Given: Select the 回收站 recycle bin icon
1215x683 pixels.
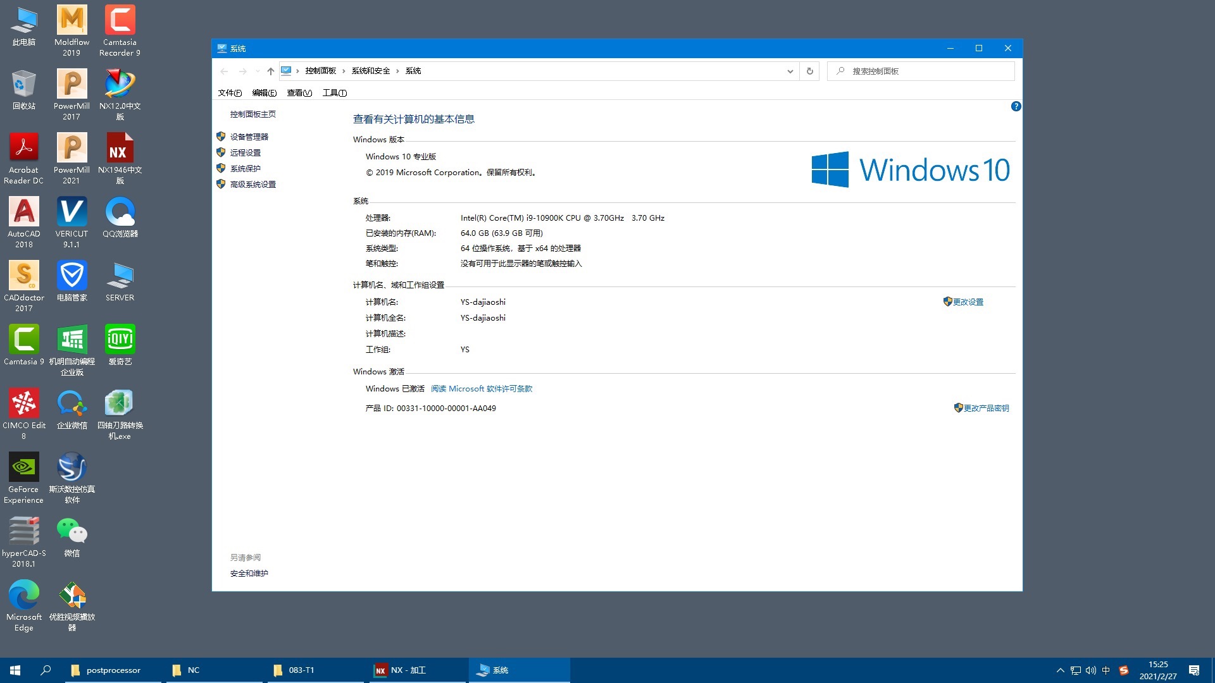Looking at the screenshot, I should (24, 90).
